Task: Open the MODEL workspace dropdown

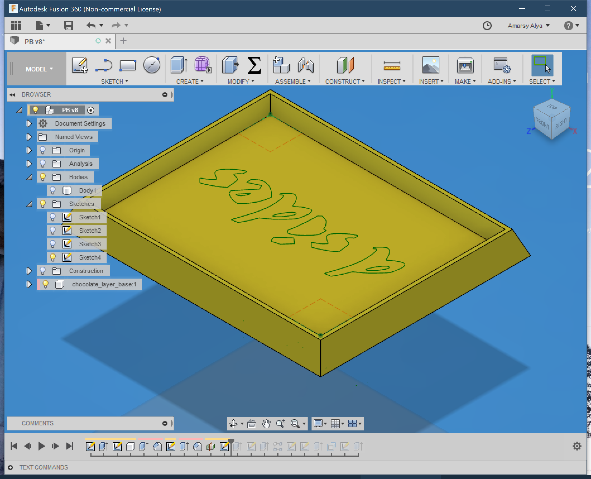Action: tap(39, 69)
